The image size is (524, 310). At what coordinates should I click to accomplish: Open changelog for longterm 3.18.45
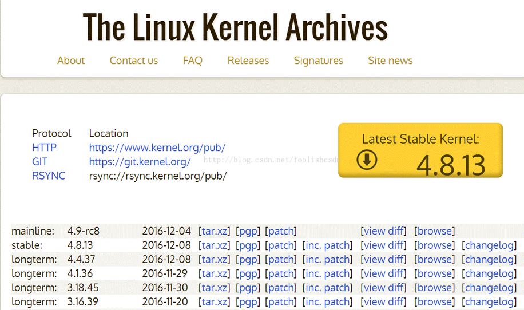click(x=489, y=288)
